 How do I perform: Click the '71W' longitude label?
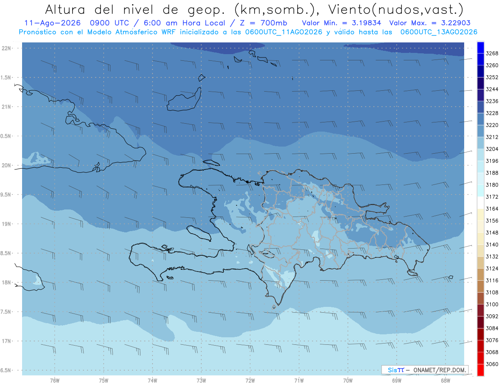click(x=299, y=381)
